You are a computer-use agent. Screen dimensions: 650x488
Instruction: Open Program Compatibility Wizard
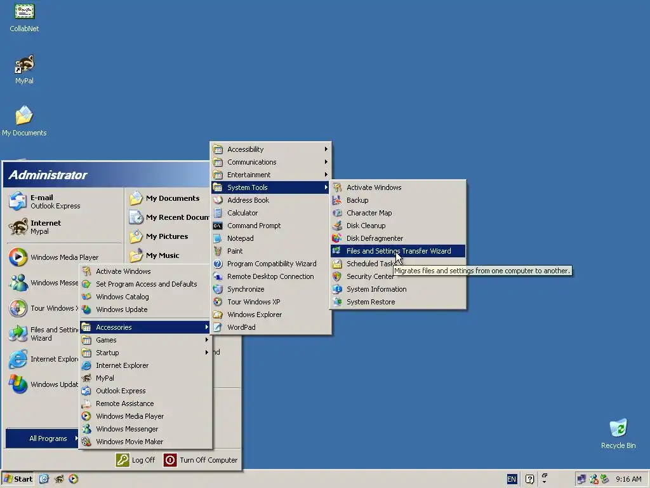click(x=270, y=264)
